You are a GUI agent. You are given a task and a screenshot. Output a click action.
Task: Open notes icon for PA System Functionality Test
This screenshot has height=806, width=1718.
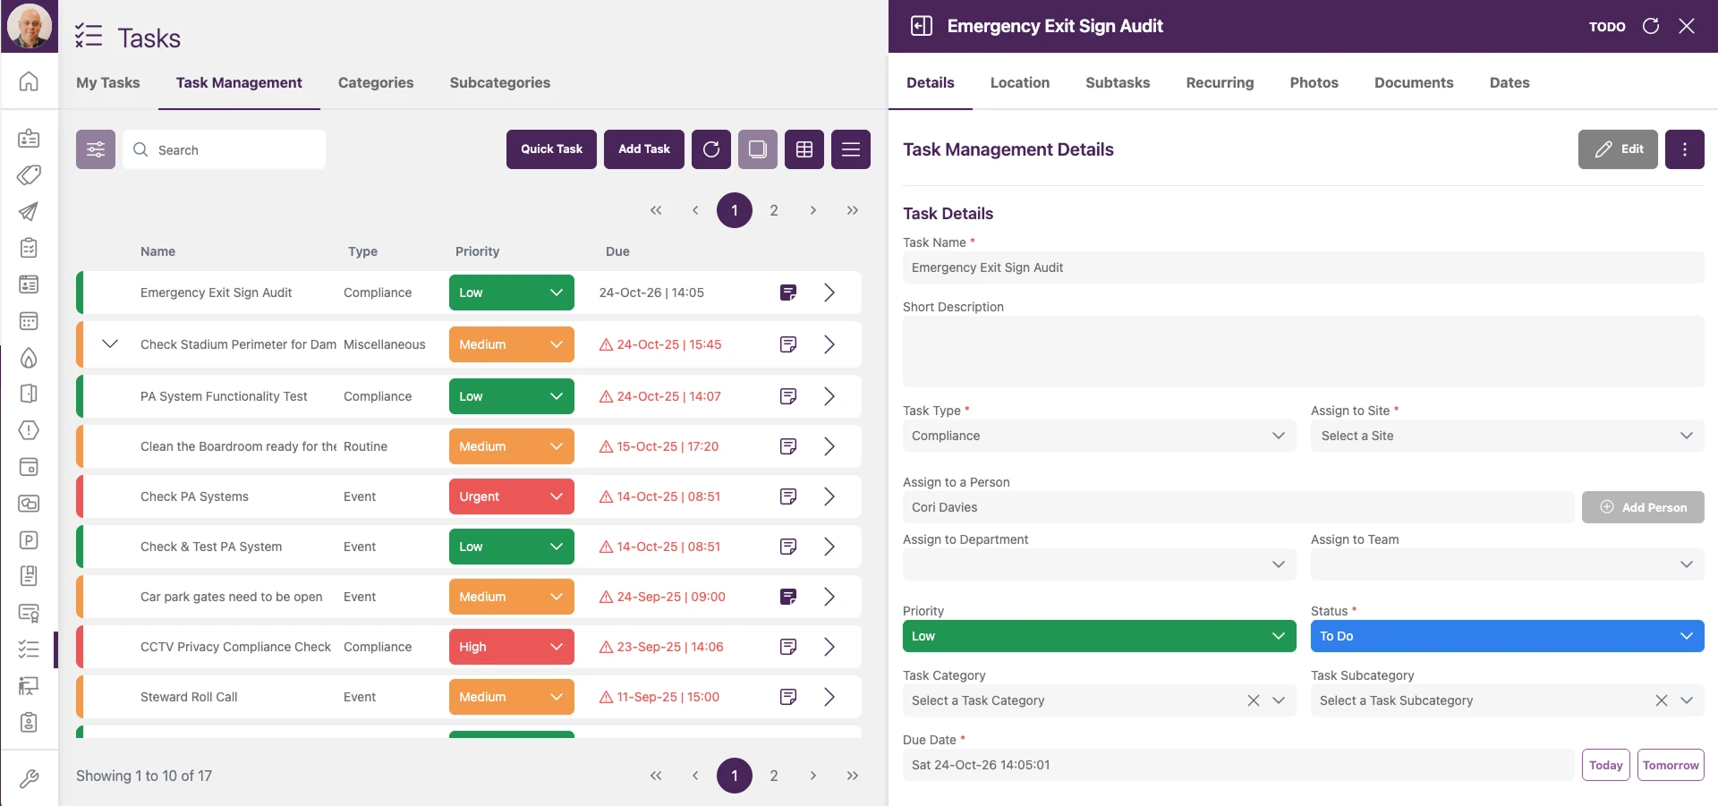coord(787,396)
